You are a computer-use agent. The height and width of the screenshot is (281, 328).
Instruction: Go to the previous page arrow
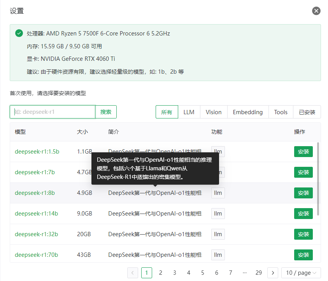pyautogui.click(x=133, y=273)
